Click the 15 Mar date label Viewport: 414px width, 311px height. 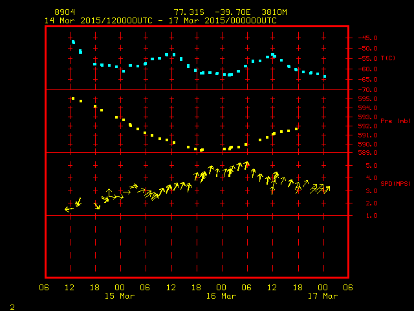[x=120, y=296]
